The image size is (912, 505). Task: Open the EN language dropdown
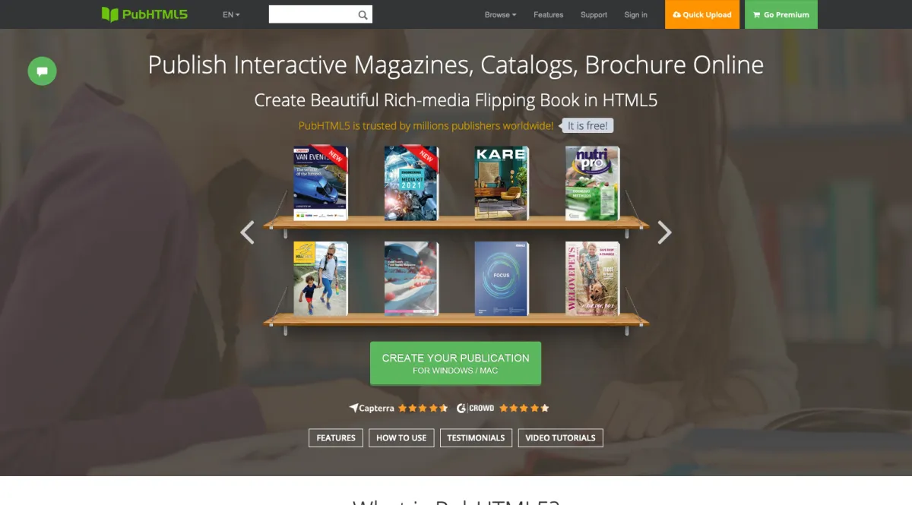pos(231,14)
